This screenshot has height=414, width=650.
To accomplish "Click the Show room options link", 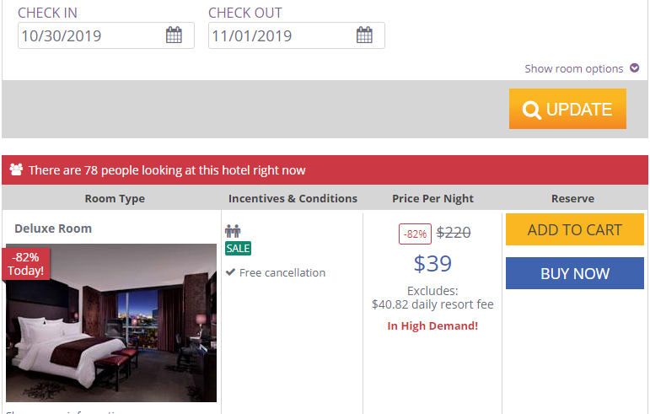I will pyautogui.click(x=574, y=68).
